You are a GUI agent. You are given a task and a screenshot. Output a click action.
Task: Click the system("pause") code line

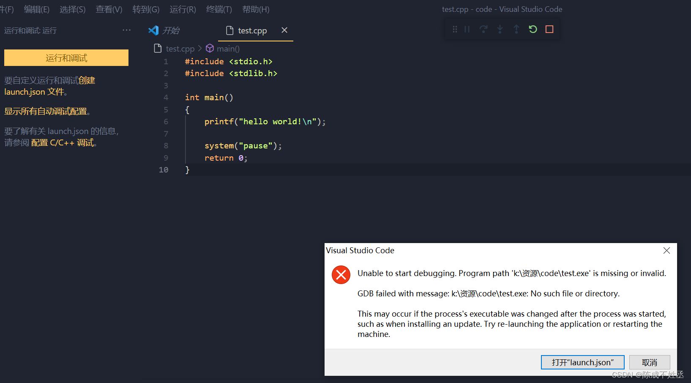(x=243, y=146)
